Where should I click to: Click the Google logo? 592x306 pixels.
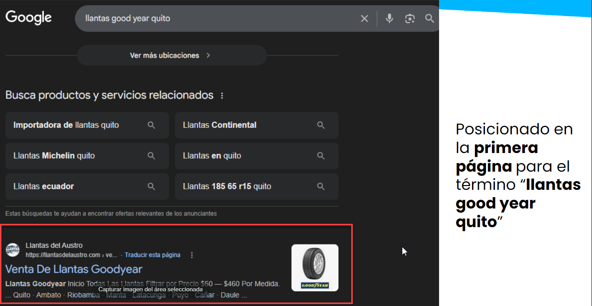29,18
